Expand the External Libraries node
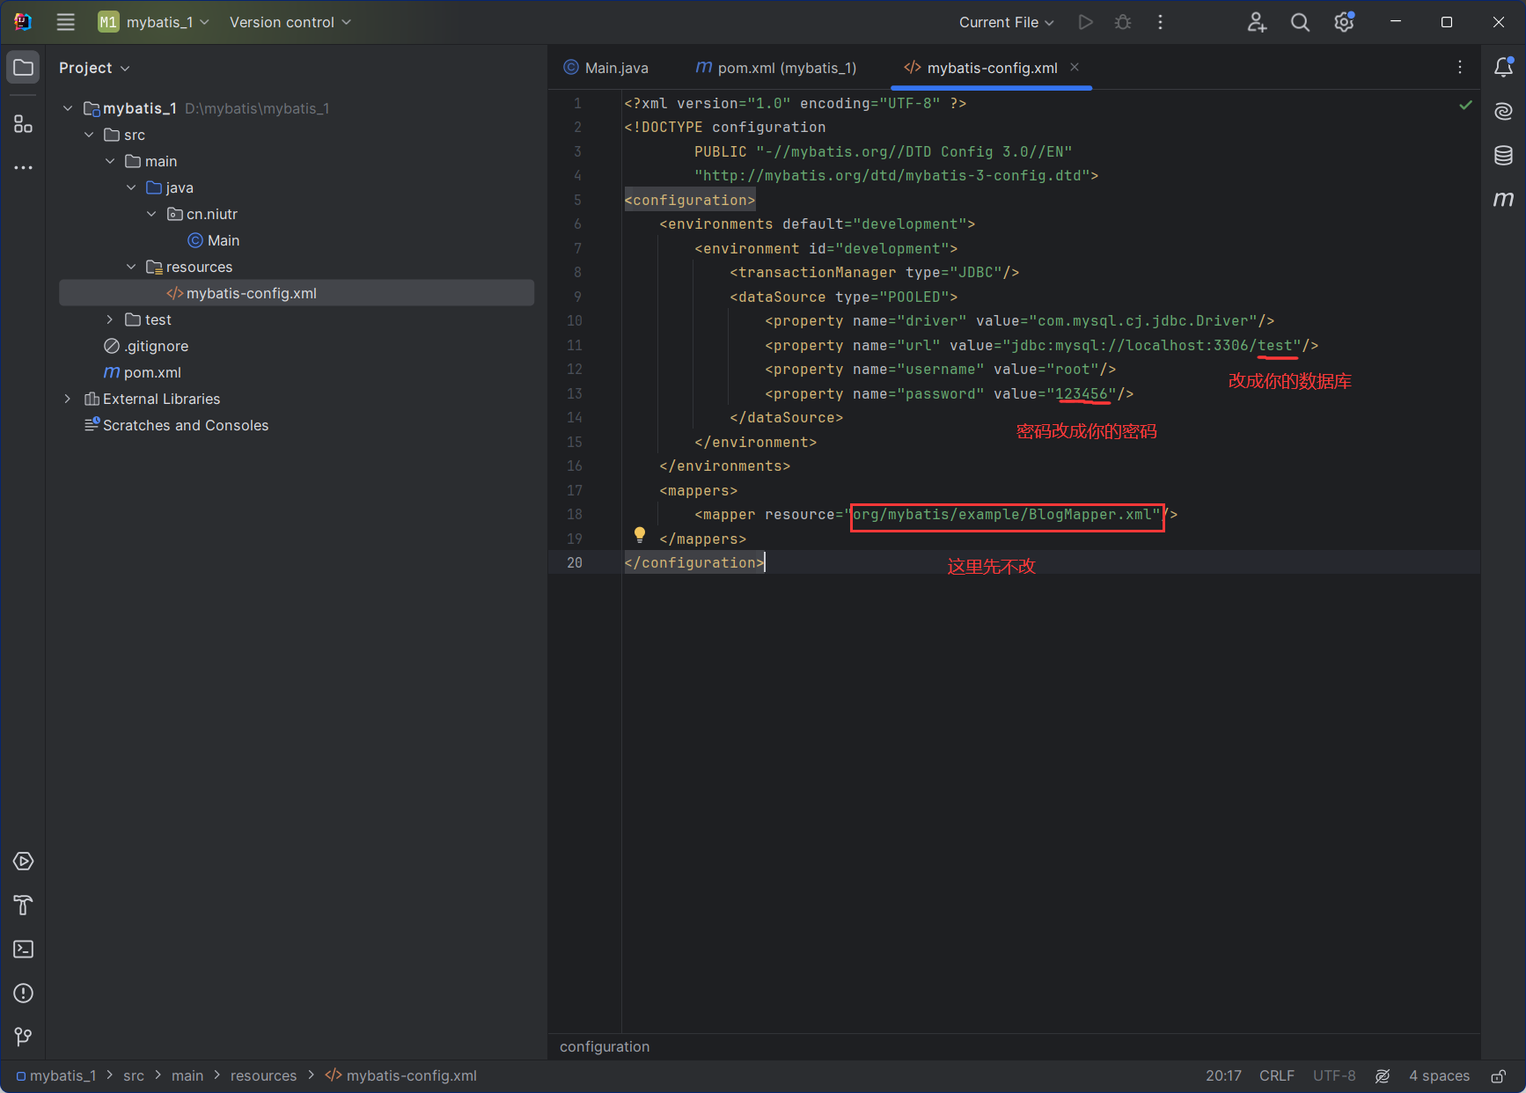 (68, 399)
